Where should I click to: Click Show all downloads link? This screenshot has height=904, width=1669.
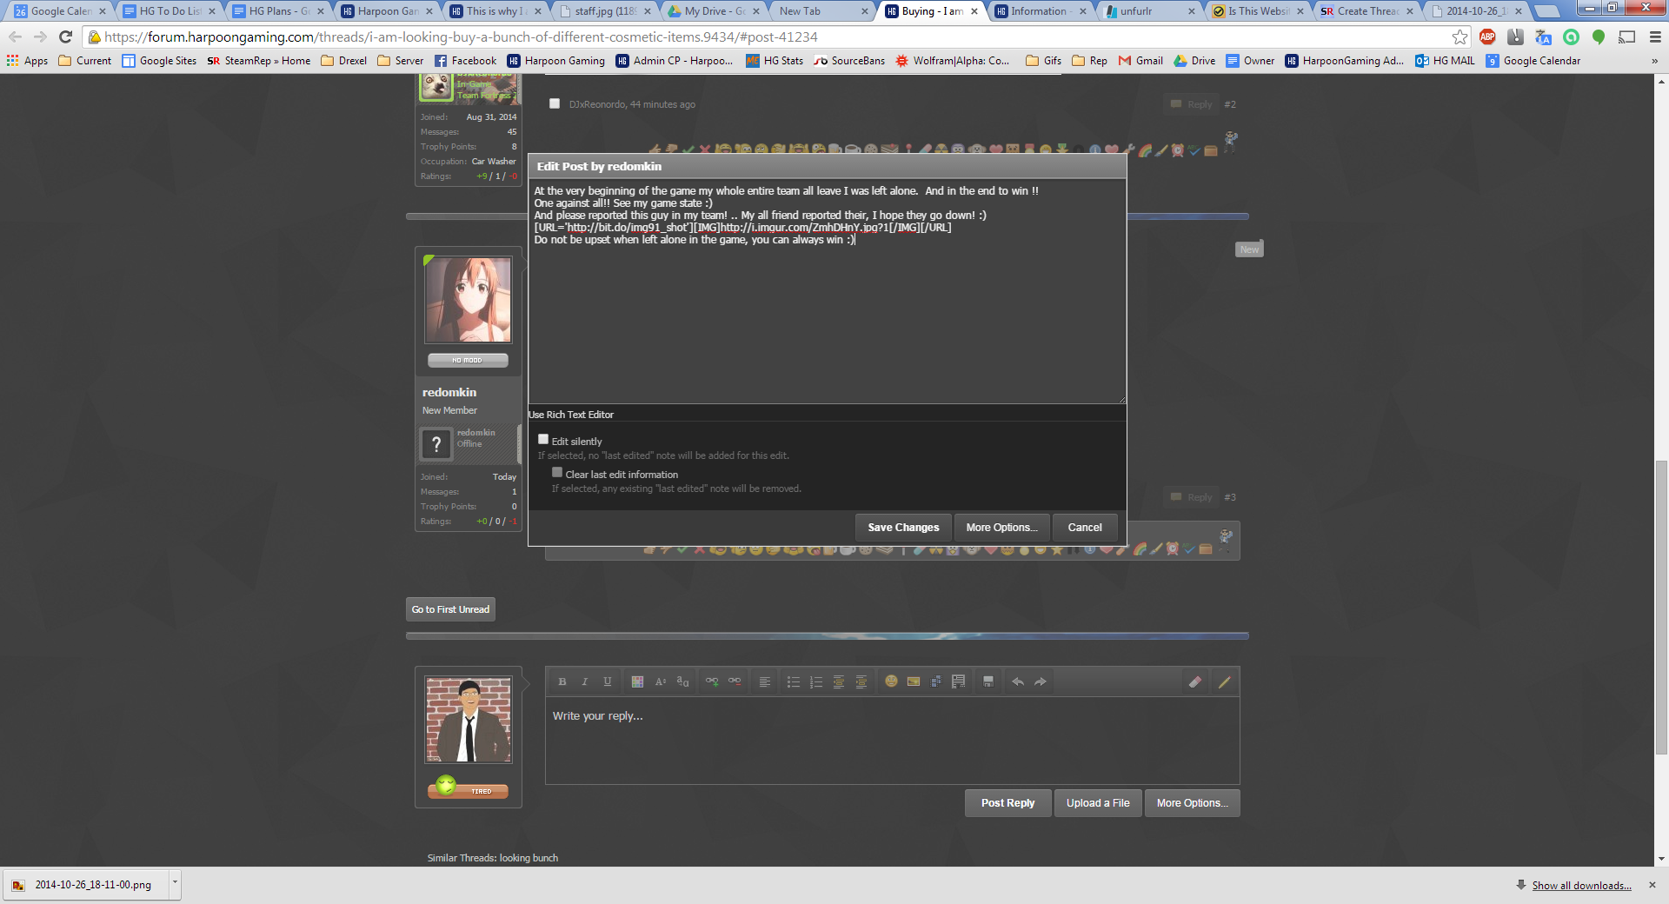tap(1581, 886)
